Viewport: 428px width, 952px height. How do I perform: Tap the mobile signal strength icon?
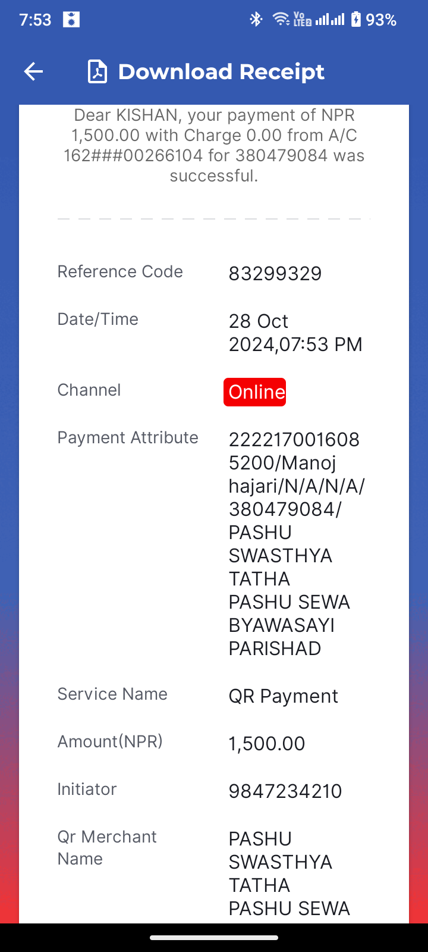click(330, 20)
